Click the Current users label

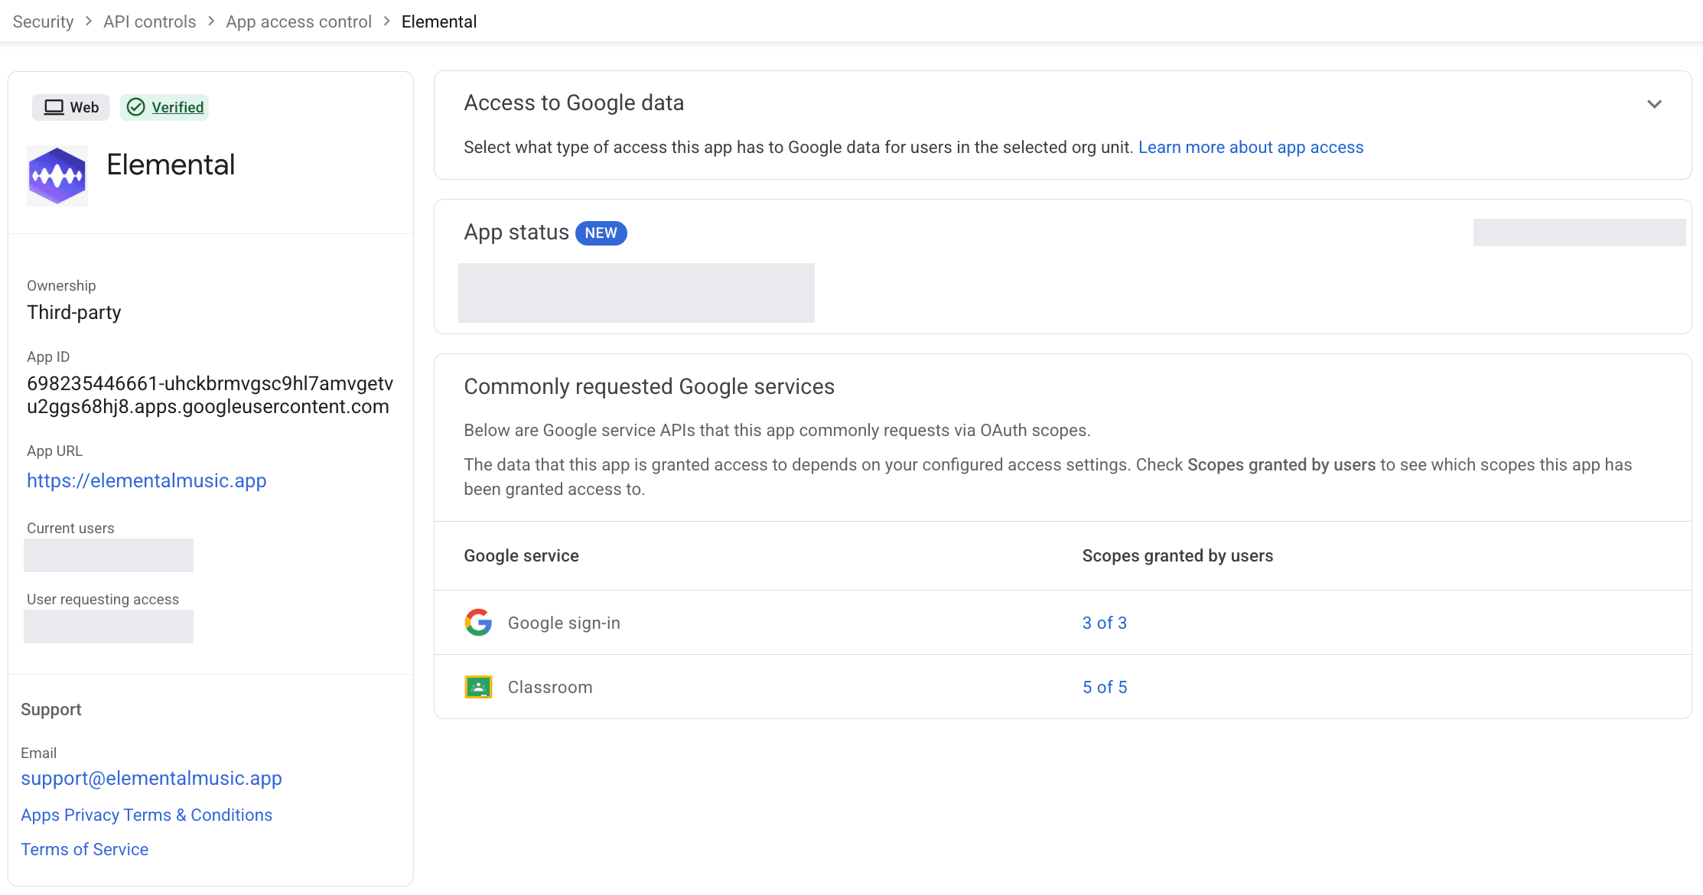70,528
